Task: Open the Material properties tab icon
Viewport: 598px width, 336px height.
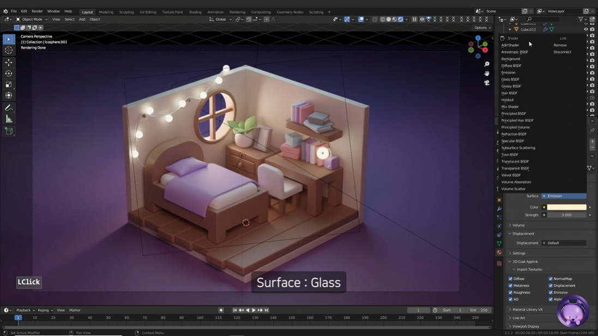Action: click(x=499, y=252)
